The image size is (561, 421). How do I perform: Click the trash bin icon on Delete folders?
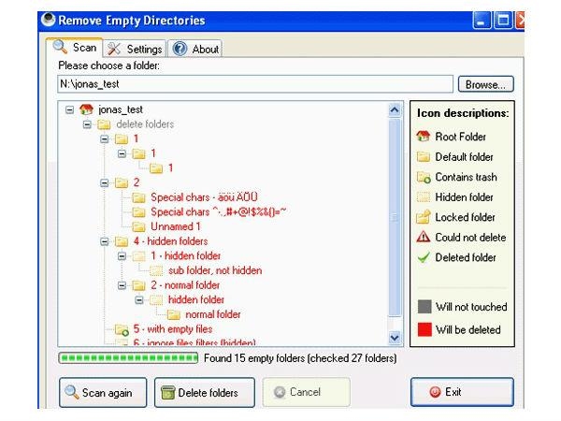point(167,393)
